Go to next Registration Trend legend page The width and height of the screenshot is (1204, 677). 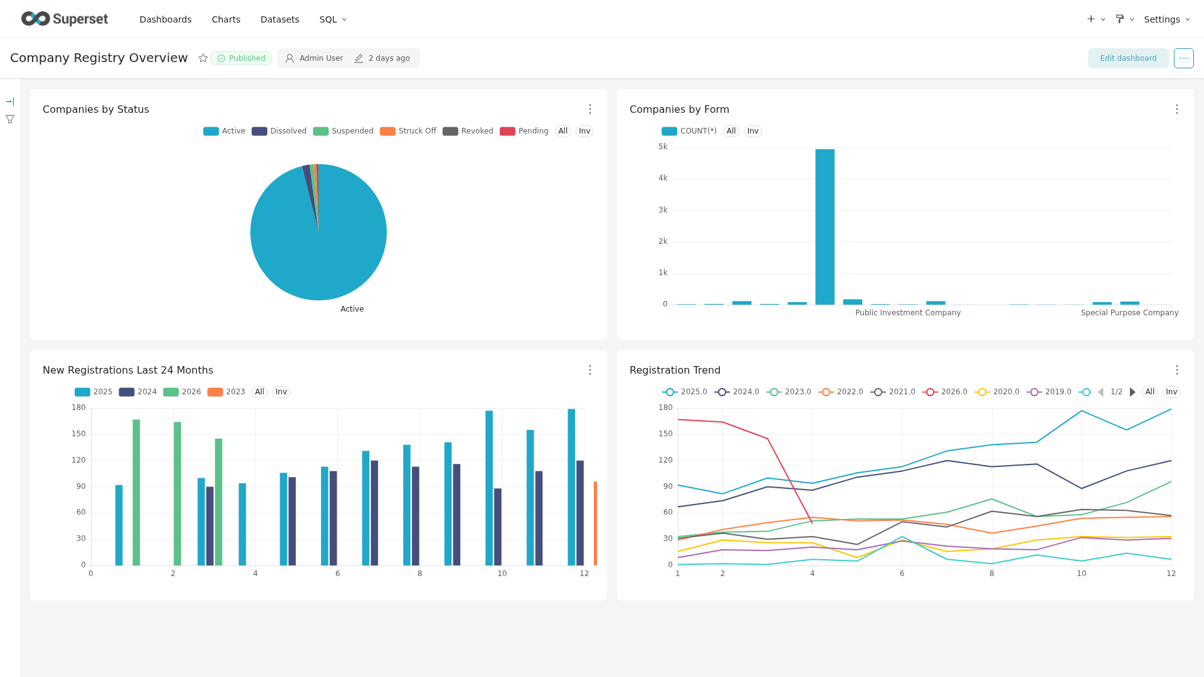click(x=1133, y=392)
